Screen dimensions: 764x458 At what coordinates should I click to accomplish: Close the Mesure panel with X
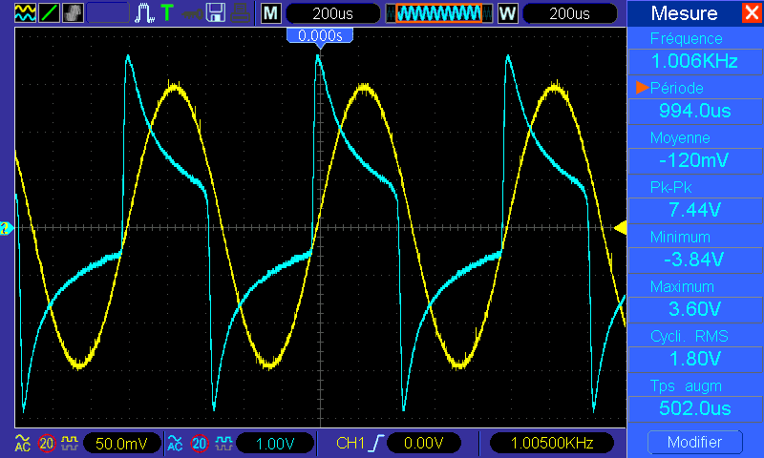[752, 13]
